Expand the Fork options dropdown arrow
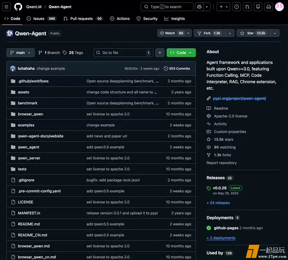Viewport: 288px width, 260px height. coord(229,33)
